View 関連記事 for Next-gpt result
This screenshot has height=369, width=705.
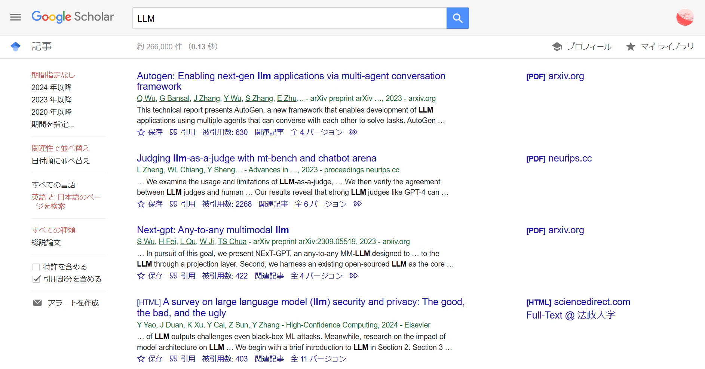pos(269,276)
